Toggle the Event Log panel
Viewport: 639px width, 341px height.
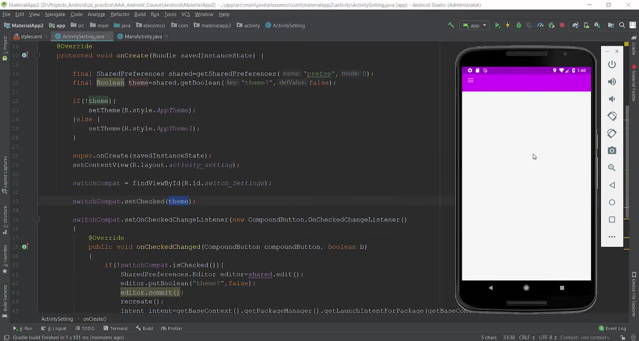pyautogui.click(x=612, y=329)
